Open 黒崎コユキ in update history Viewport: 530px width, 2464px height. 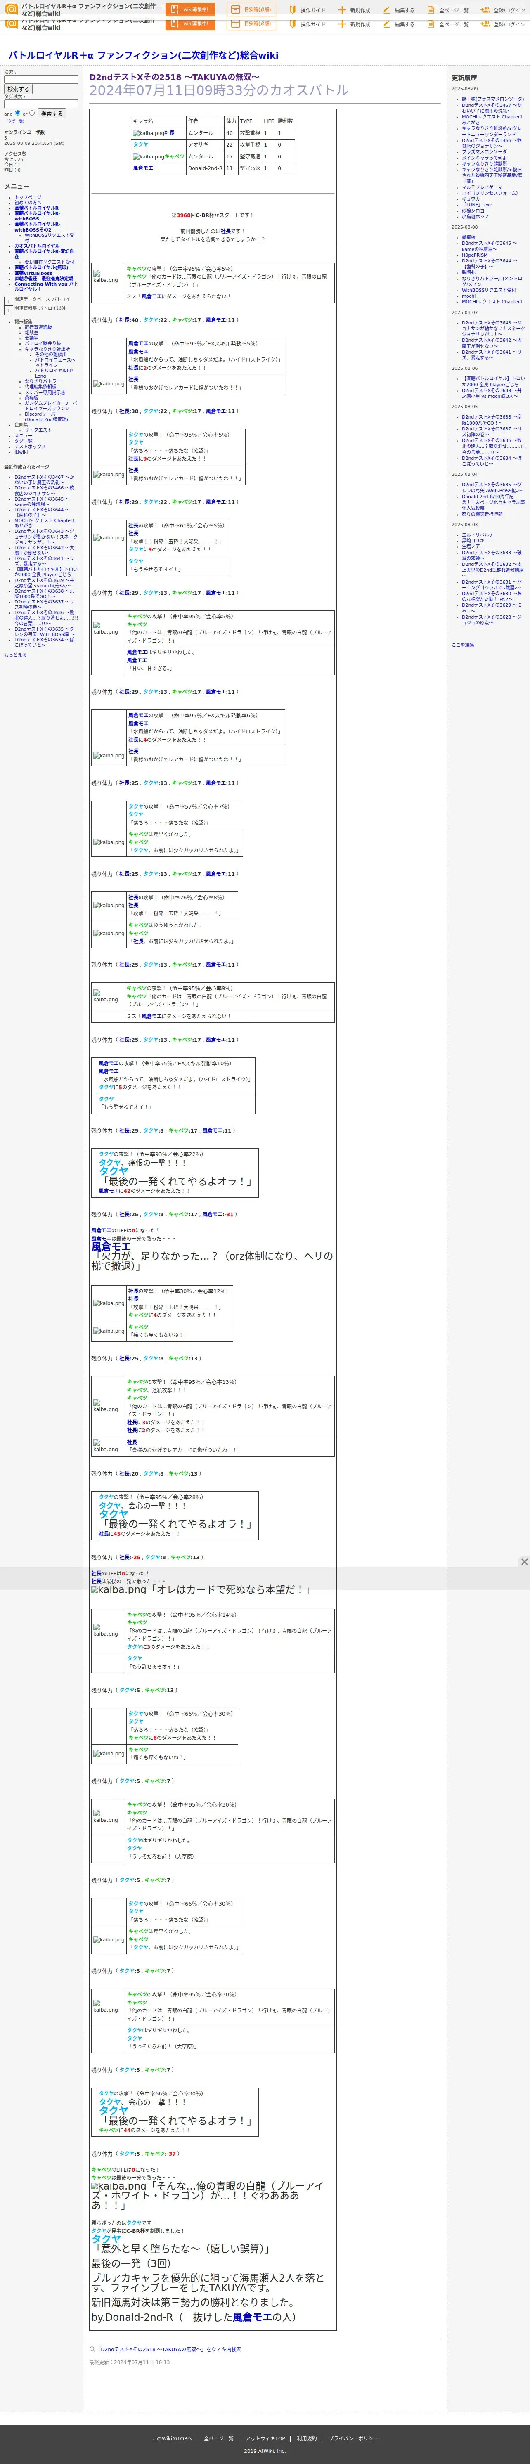click(x=473, y=540)
